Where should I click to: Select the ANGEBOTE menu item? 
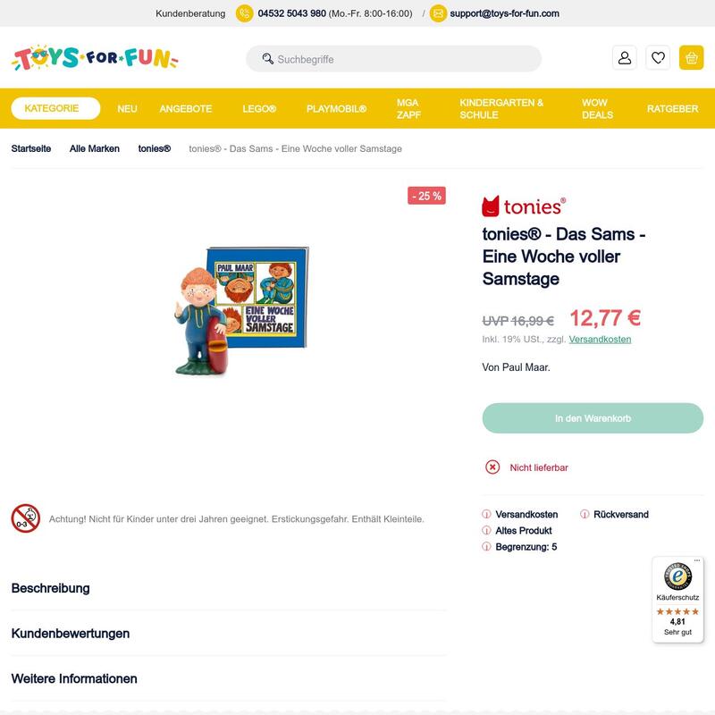(186, 109)
